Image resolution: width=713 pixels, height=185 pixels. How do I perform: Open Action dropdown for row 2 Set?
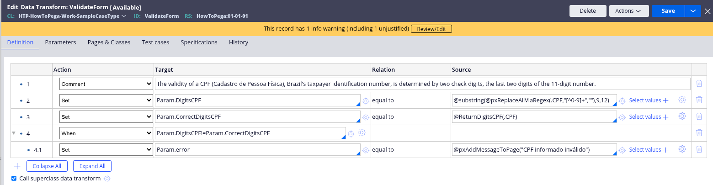(106, 100)
